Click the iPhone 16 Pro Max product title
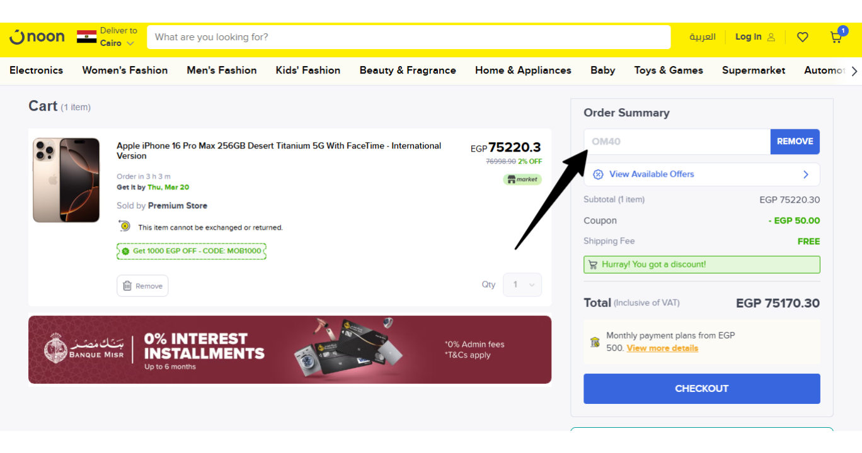 279,151
